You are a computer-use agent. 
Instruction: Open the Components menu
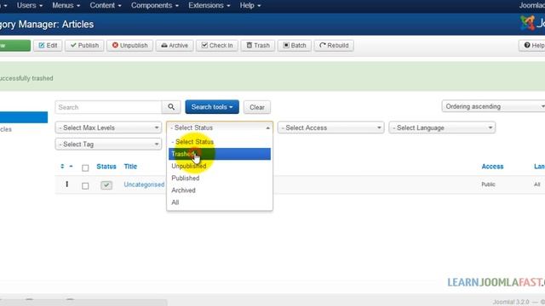tap(155, 6)
